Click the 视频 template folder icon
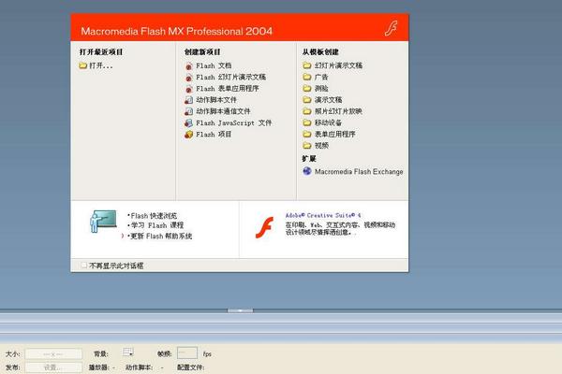 point(307,146)
